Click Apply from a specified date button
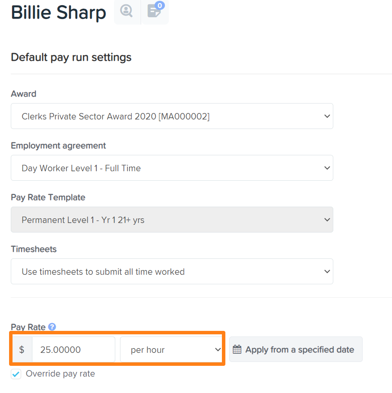The width and height of the screenshot is (392, 393). [296, 349]
